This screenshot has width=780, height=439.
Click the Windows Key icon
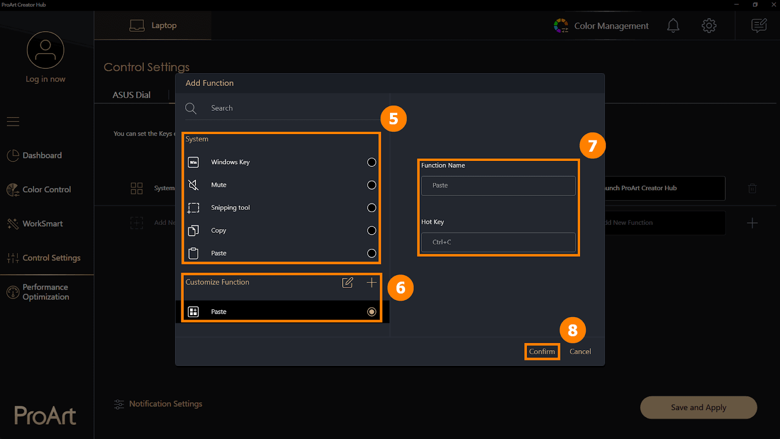194,162
